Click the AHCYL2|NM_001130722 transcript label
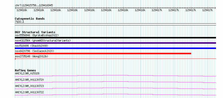 (x=29, y=92)
